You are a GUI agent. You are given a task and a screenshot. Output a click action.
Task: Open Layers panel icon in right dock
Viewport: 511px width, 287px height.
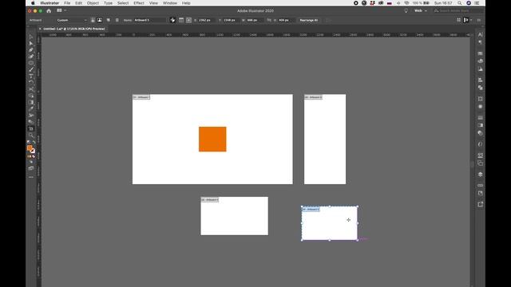(481, 175)
